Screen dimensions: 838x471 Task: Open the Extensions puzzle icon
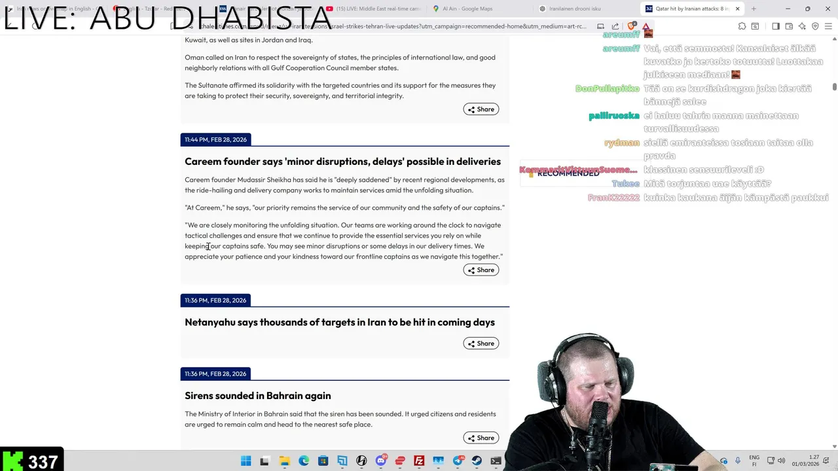(742, 26)
